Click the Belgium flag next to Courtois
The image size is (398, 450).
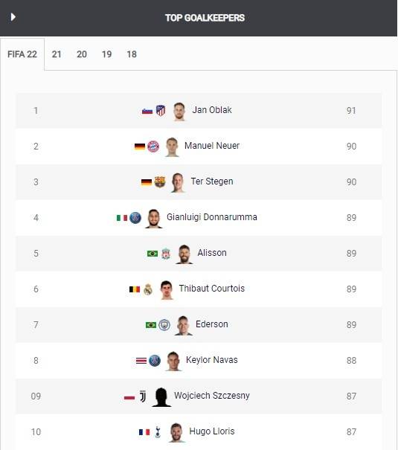135,289
